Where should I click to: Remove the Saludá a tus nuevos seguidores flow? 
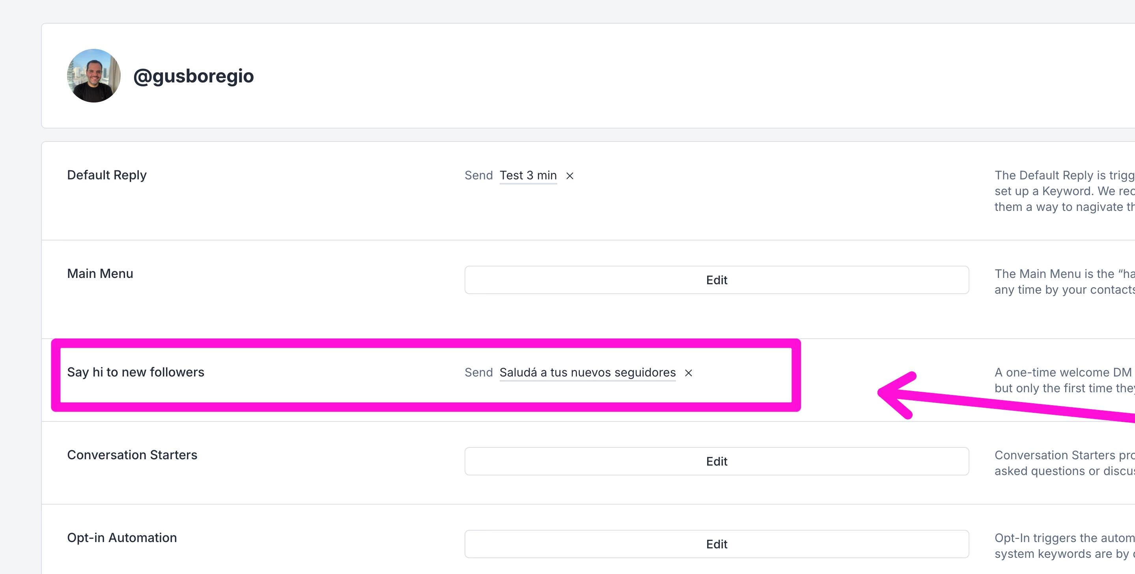point(688,373)
